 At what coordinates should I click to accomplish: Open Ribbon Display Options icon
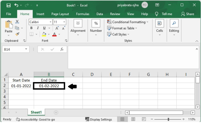click(x=157, y=5)
